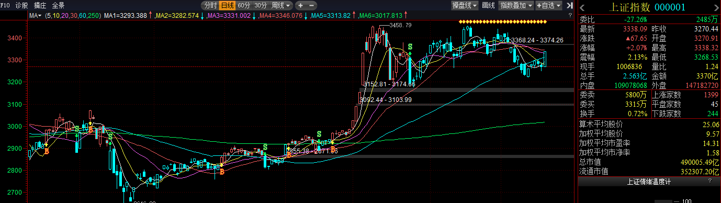Collapse side panel with arrow-bar icon
Screen dimensions: 721x203
click(x=570, y=5)
